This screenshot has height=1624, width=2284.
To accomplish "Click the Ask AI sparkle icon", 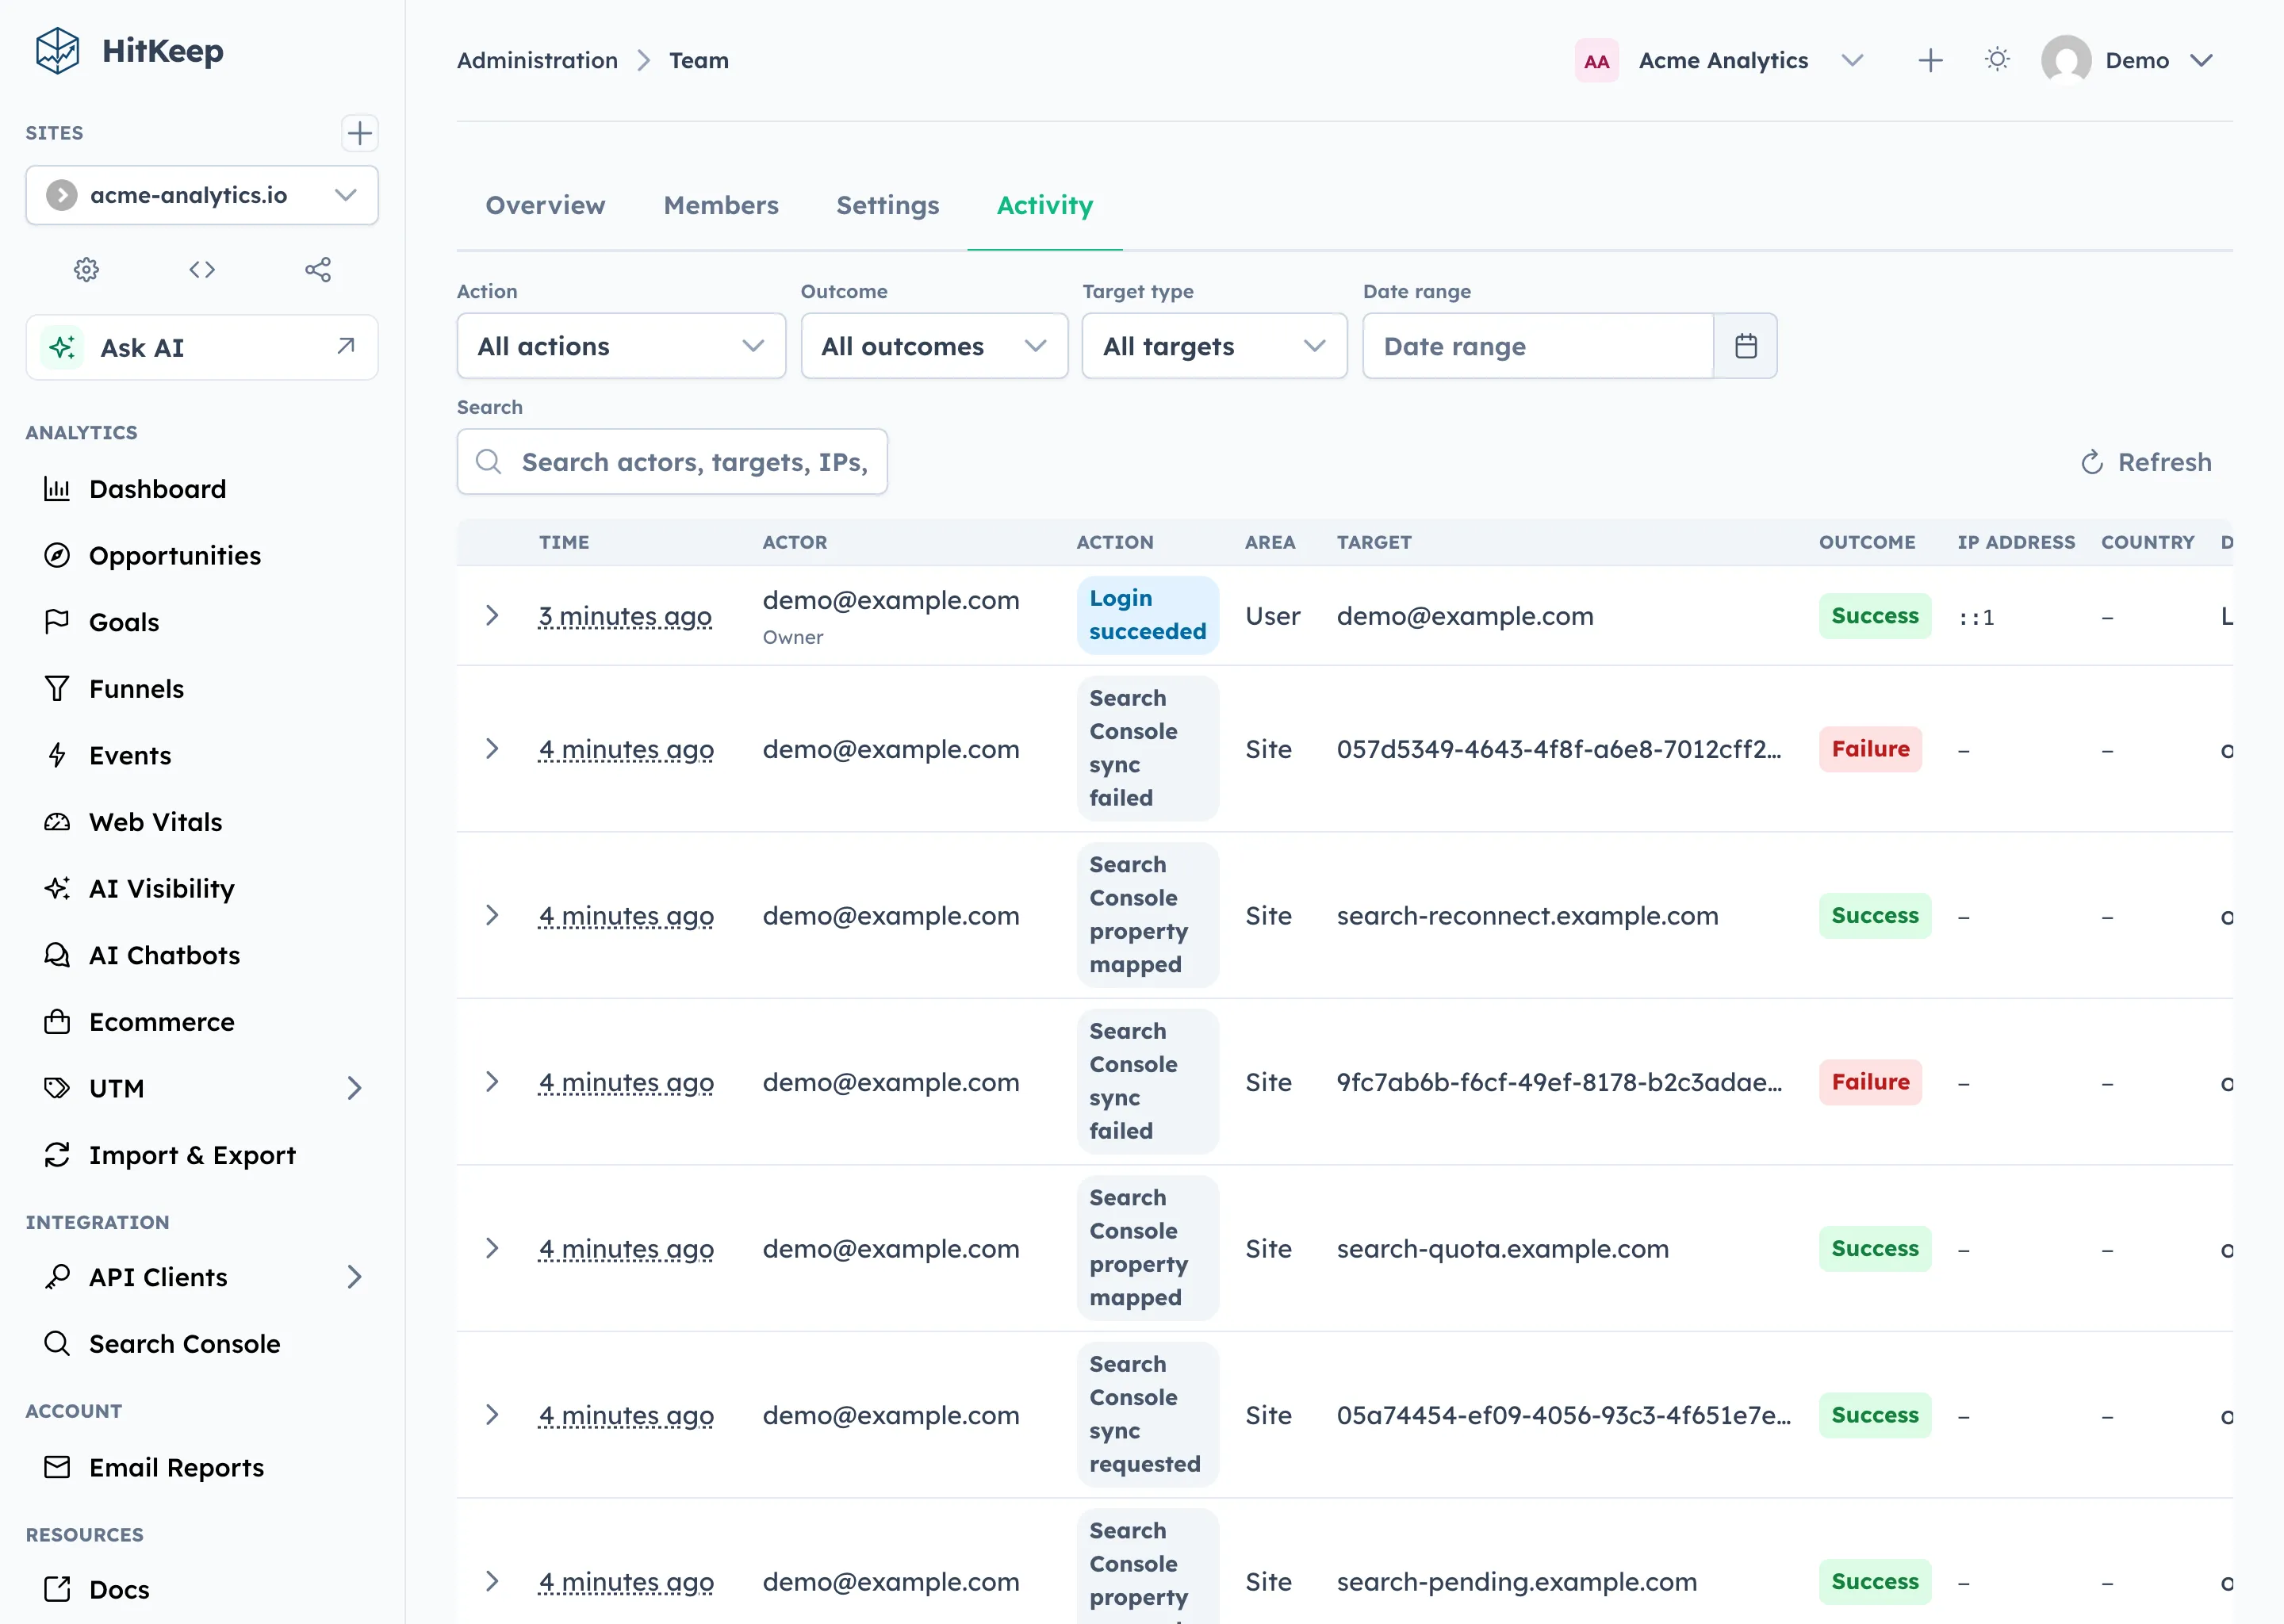I will point(62,348).
